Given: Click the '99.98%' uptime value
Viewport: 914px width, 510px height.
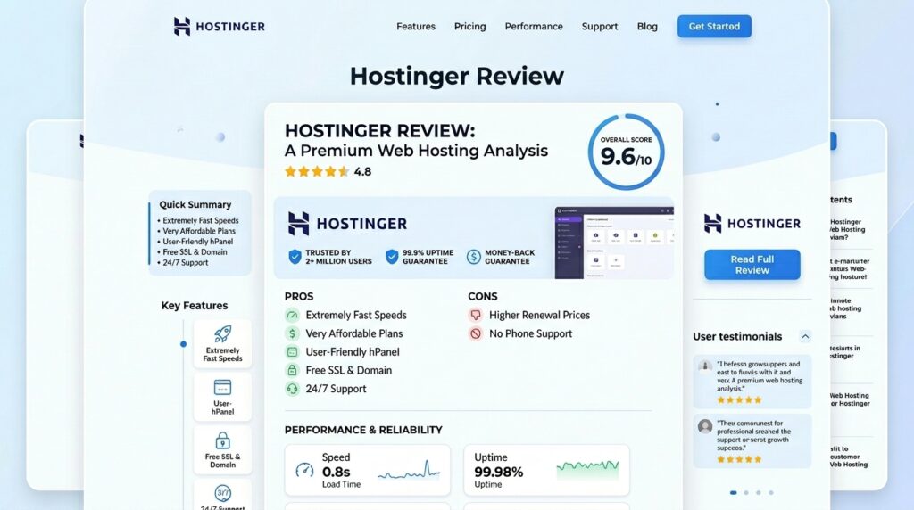Looking at the screenshot, I should [x=498, y=472].
